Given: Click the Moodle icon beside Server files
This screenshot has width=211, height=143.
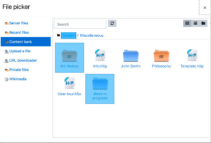Looking at the screenshot, I should tap(7, 24).
